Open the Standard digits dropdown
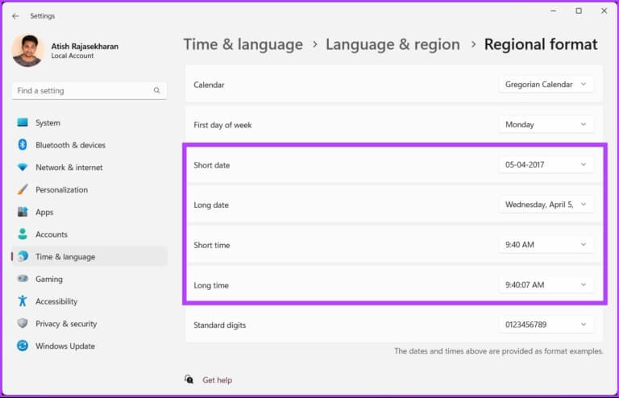Screen dimensions: 619x398 [546, 325]
